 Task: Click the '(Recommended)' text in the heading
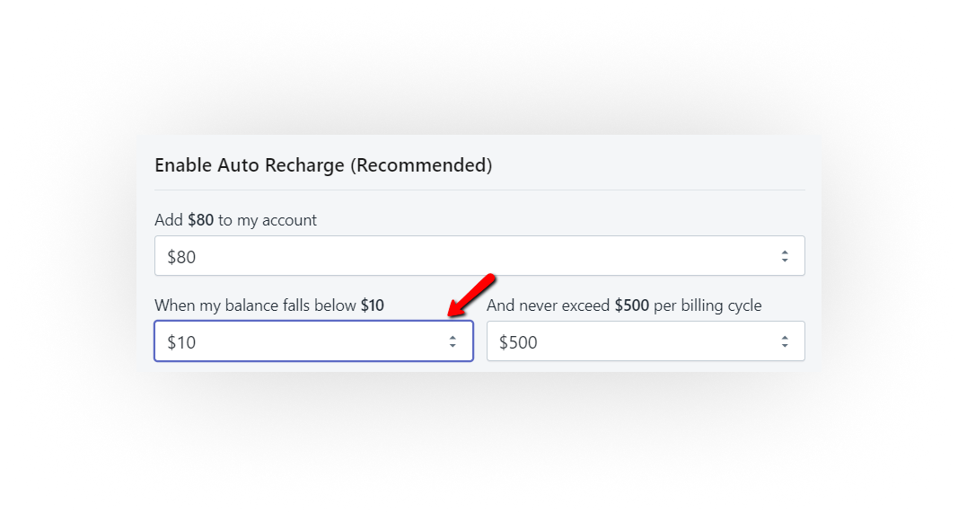[421, 165]
